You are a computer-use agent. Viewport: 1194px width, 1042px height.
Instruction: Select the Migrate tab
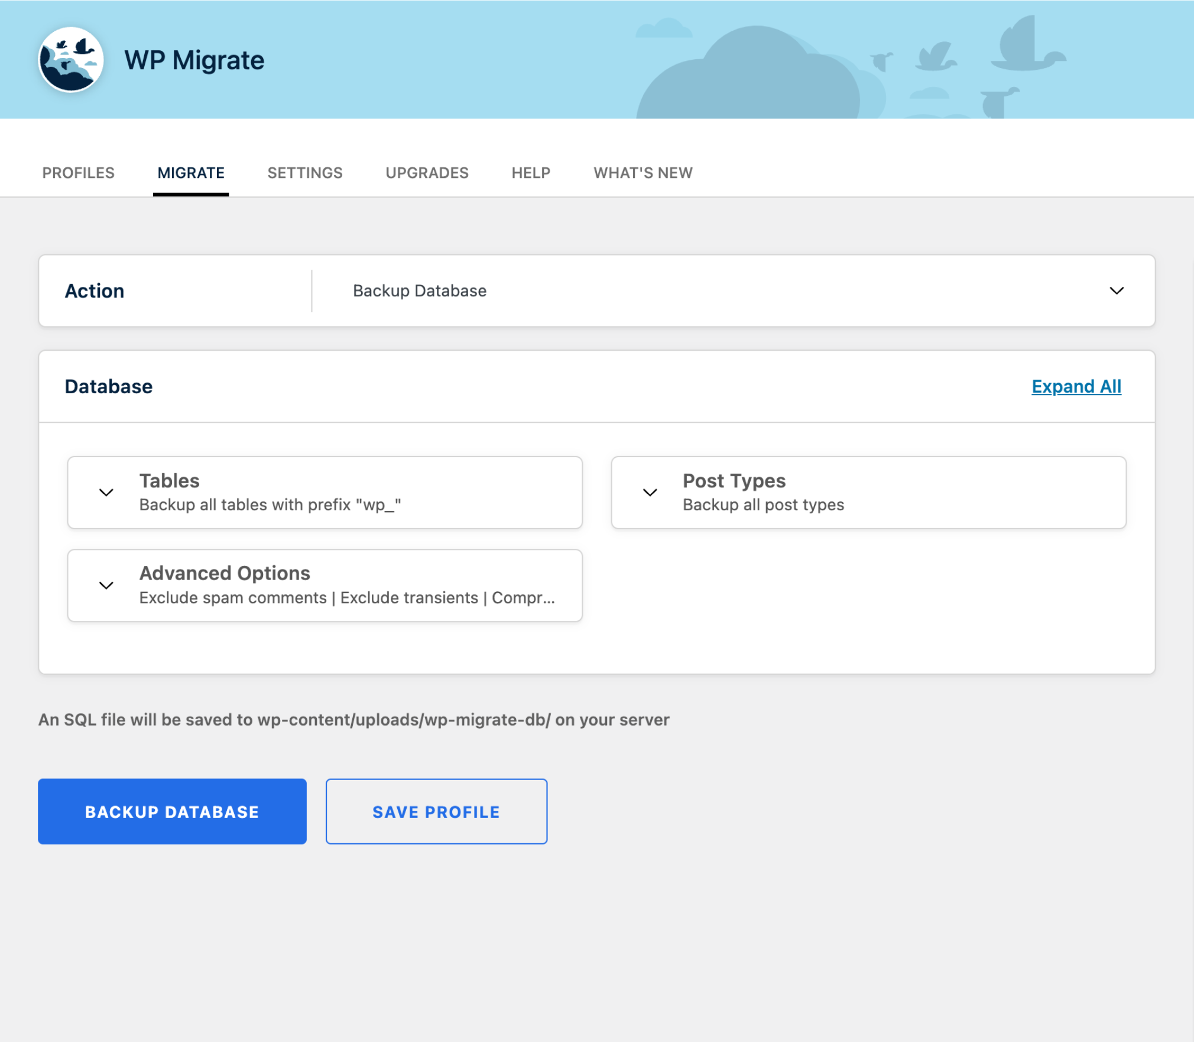(190, 173)
